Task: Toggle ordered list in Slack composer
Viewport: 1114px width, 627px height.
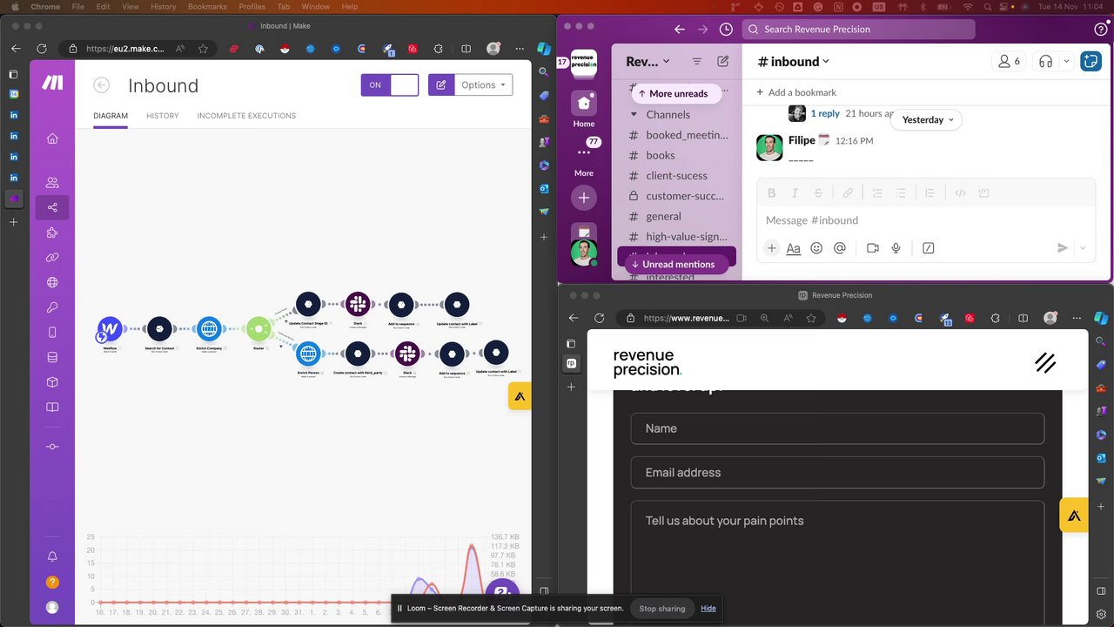Action: tap(877, 193)
